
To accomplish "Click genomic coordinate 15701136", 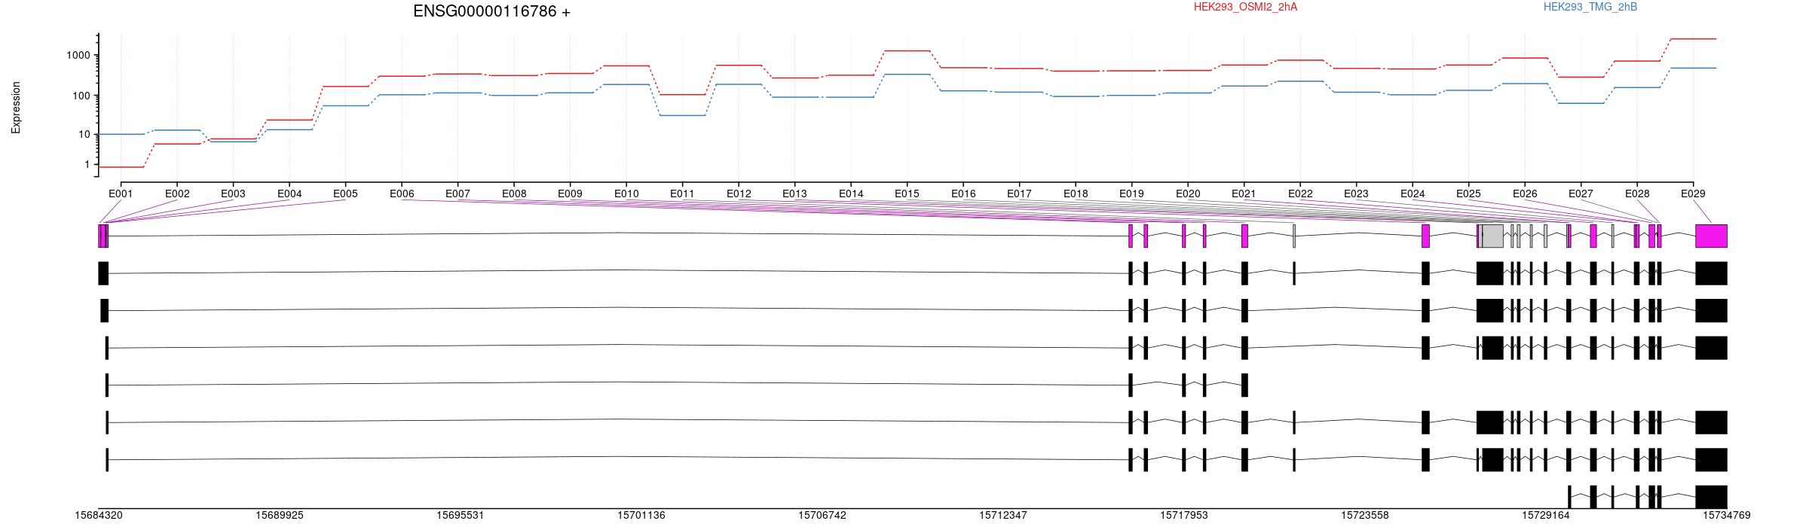I will [x=641, y=516].
